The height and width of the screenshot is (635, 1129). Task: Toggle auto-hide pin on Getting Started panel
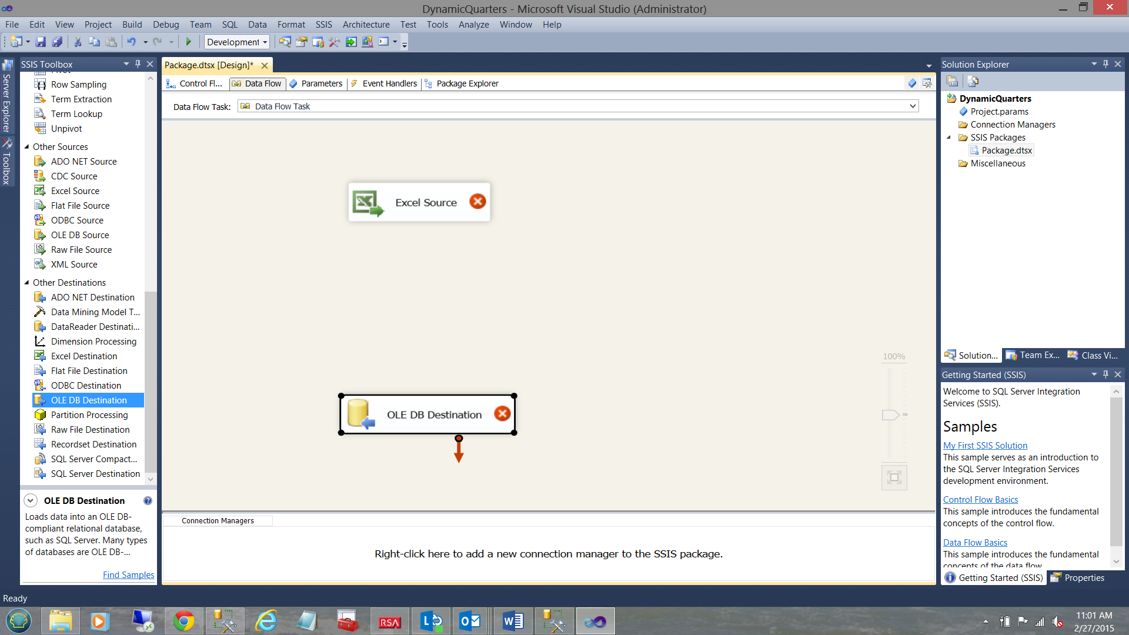click(x=1105, y=375)
